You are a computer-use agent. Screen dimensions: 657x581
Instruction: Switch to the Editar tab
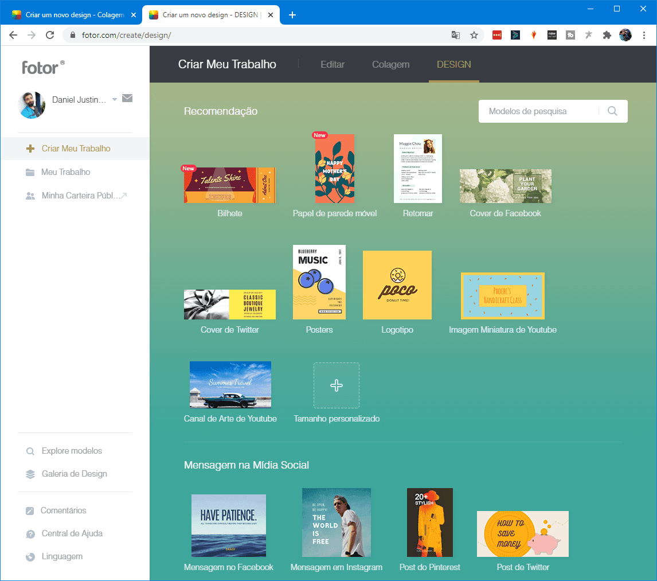coord(333,64)
